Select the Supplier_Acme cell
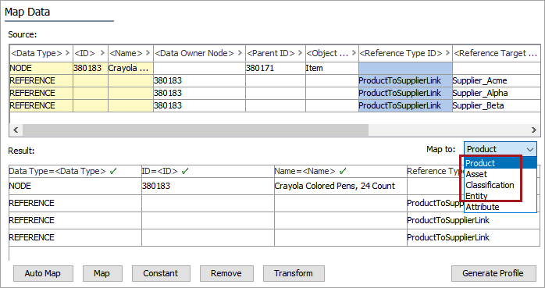This screenshot has height=288, width=545. tap(497, 80)
